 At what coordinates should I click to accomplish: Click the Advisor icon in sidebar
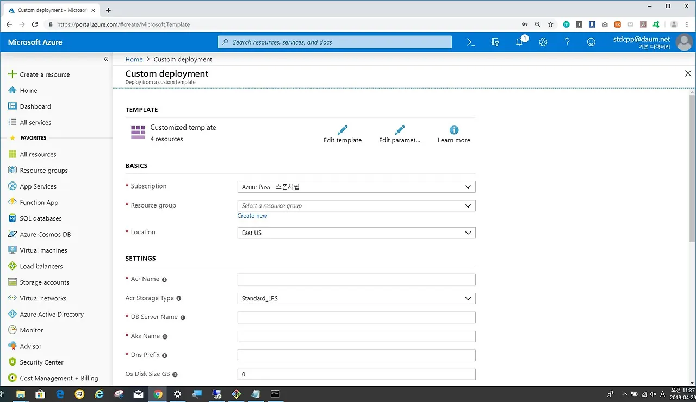(x=13, y=346)
